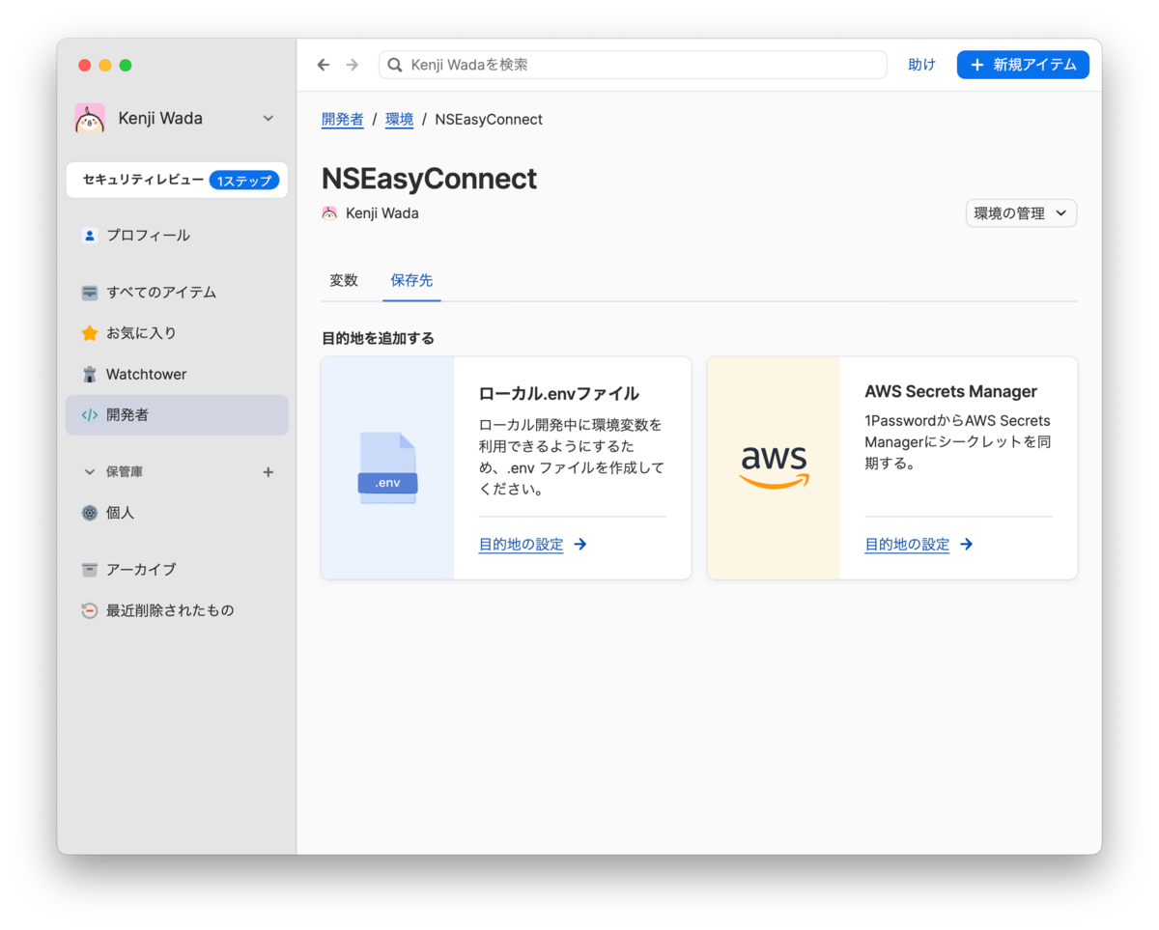1159x930 pixels.
Task: Click the green maximize window button
Action: click(126, 65)
